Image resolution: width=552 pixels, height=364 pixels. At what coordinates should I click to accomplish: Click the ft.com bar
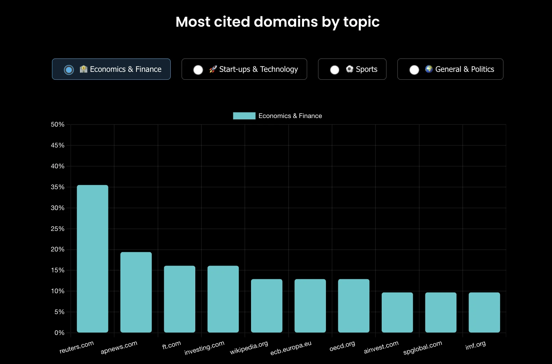coord(180,299)
